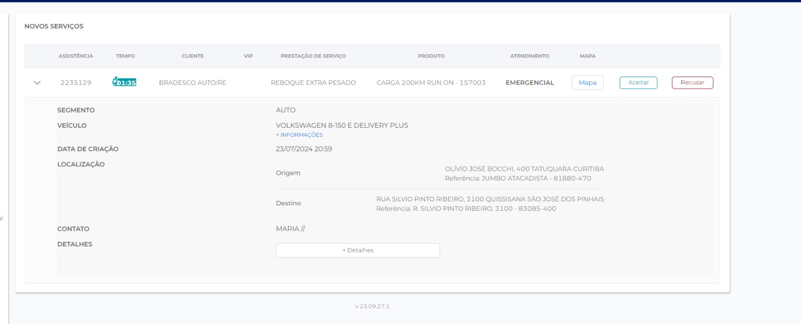Click destination reference 83085-400 line

(466, 209)
